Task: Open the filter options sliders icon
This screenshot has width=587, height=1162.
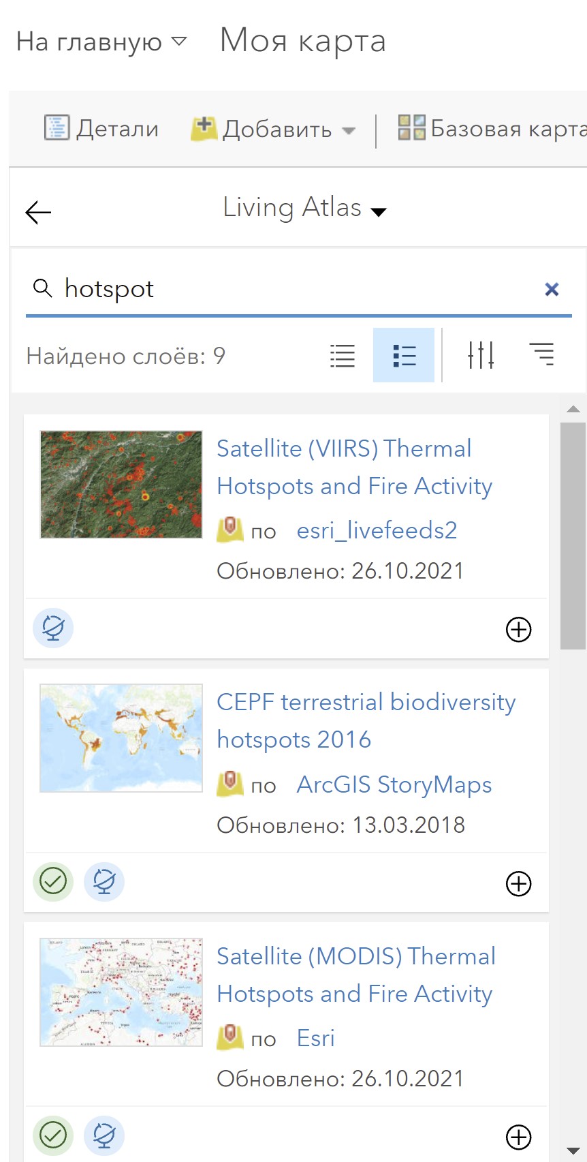Action: (x=481, y=355)
